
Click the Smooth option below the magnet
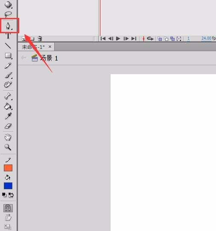pos(8,217)
